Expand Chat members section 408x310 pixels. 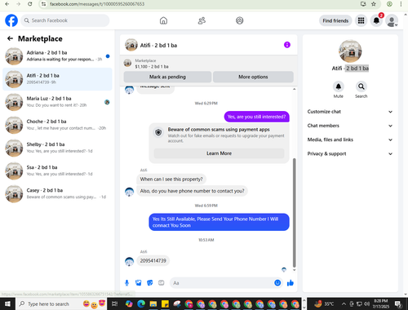click(350, 126)
